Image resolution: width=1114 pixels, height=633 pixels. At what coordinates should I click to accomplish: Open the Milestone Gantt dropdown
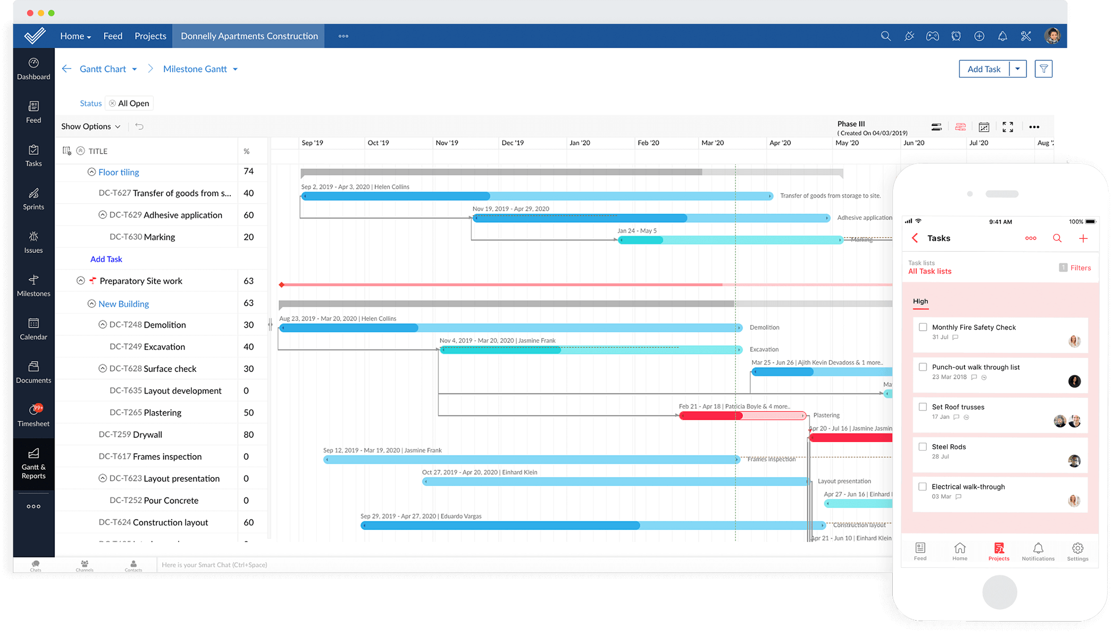[235, 69]
